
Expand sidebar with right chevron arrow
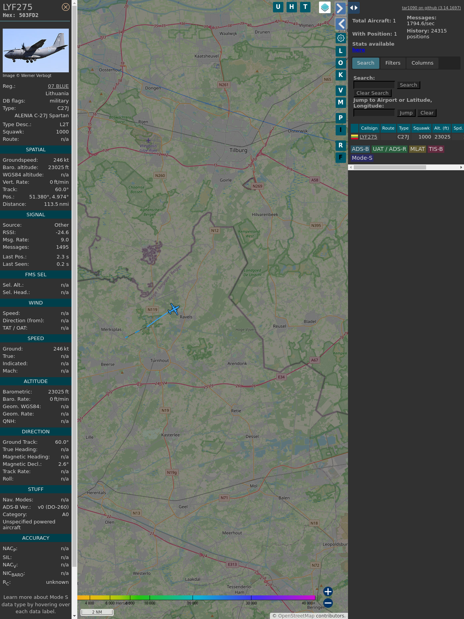tap(340, 8)
